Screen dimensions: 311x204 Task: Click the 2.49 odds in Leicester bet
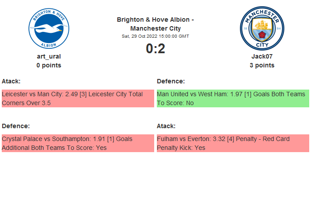click(72, 94)
